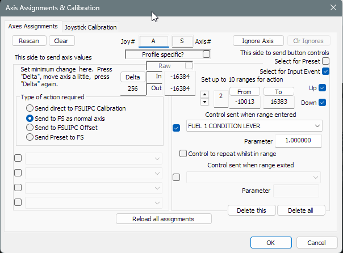Uncheck the Up checkbox
343x253 pixels.
coord(322,87)
